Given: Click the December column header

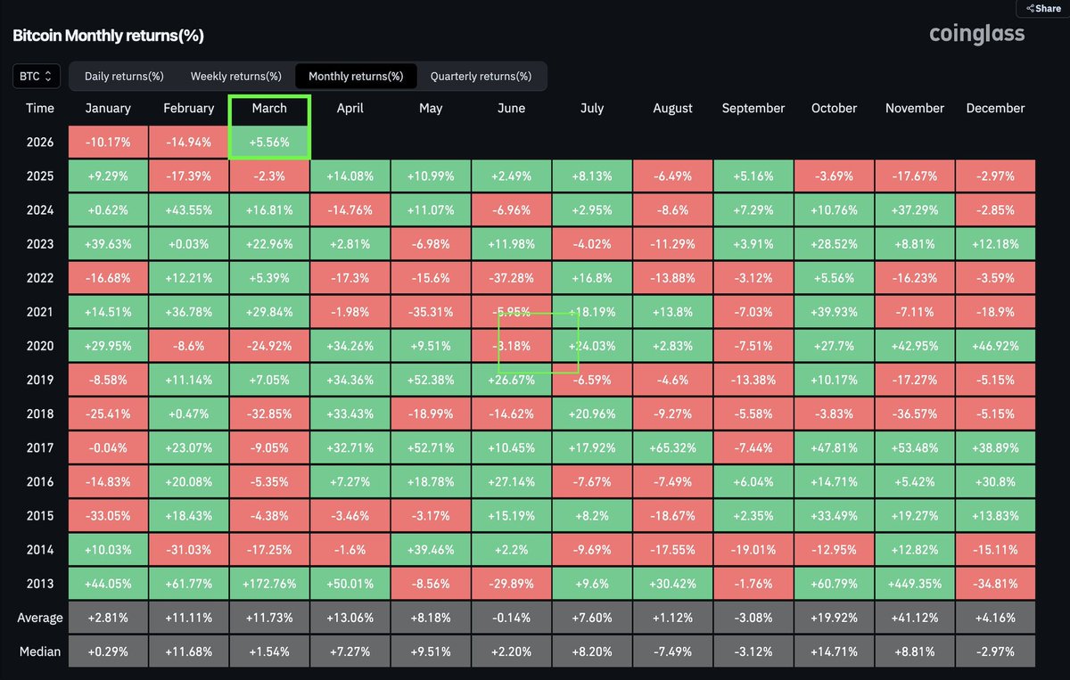Looking at the screenshot, I should [x=995, y=108].
